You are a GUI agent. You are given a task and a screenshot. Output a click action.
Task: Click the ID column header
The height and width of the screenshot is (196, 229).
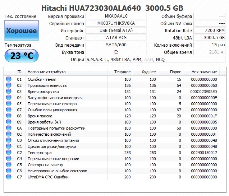(x=19, y=72)
